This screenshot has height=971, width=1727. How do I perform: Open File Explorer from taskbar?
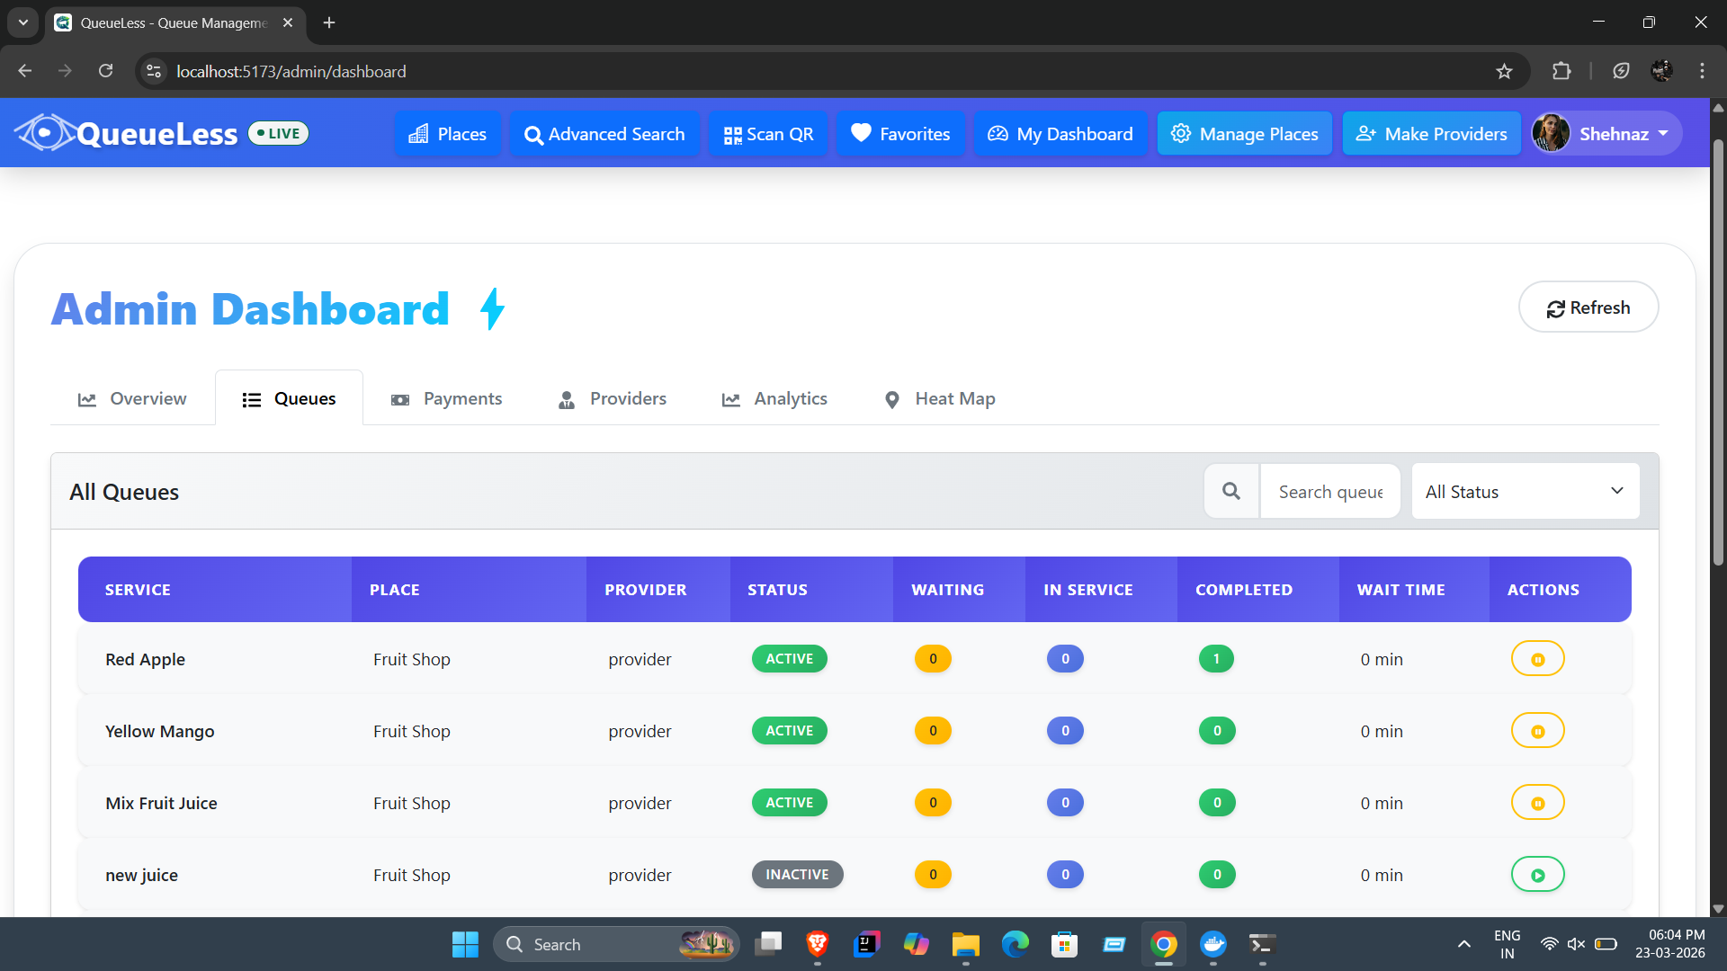point(965,944)
